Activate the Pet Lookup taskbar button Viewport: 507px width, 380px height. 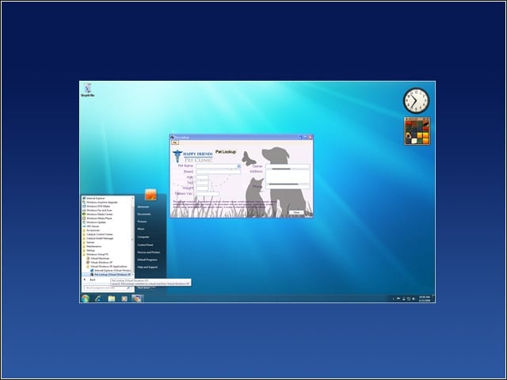[x=137, y=298]
